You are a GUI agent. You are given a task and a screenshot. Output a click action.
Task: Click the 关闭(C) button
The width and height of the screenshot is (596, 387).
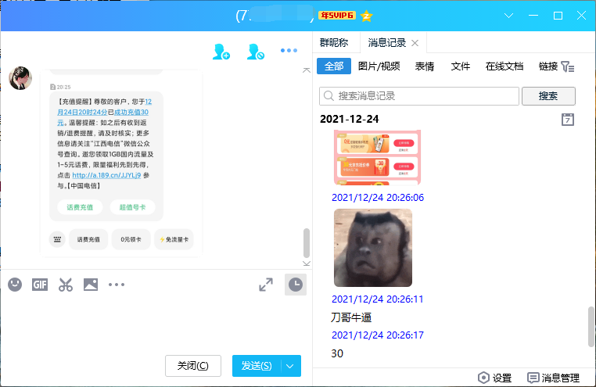pos(193,366)
